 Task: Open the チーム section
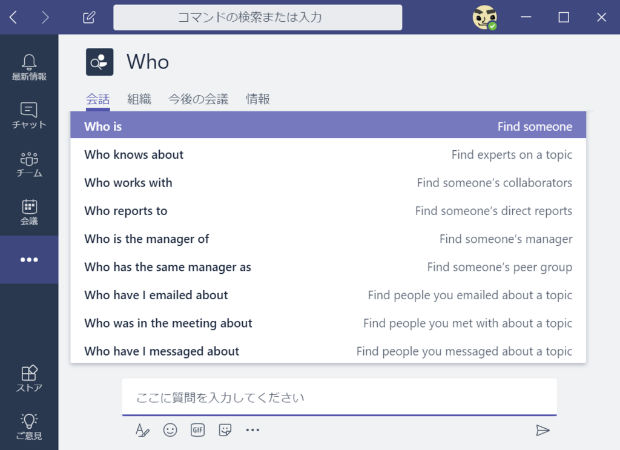(x=29, y=164)
